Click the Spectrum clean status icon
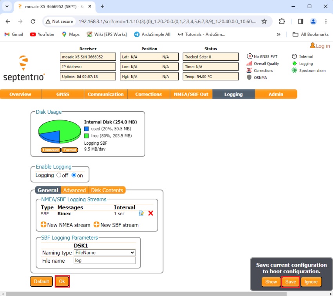The height and width of the screenshot is (296, 333). (x=295, y=71)
